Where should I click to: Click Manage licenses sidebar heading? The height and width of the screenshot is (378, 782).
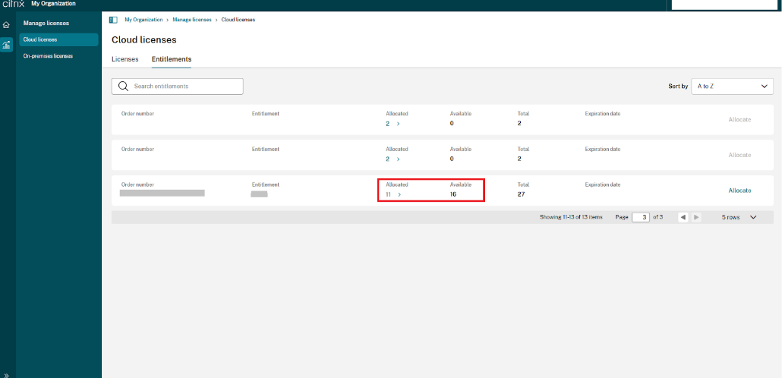tap(46, 23)
